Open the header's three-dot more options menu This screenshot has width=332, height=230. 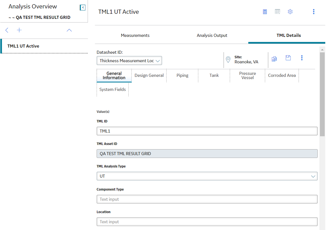click(x=313, y=12)
